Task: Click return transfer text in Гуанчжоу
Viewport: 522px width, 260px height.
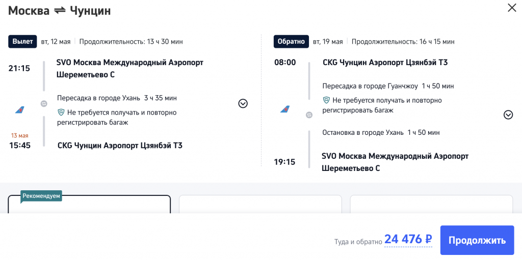Action: pos(388,86)
